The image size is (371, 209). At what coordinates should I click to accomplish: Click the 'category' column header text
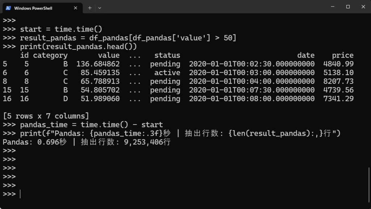pyautogui.click(x=50, y=55)
